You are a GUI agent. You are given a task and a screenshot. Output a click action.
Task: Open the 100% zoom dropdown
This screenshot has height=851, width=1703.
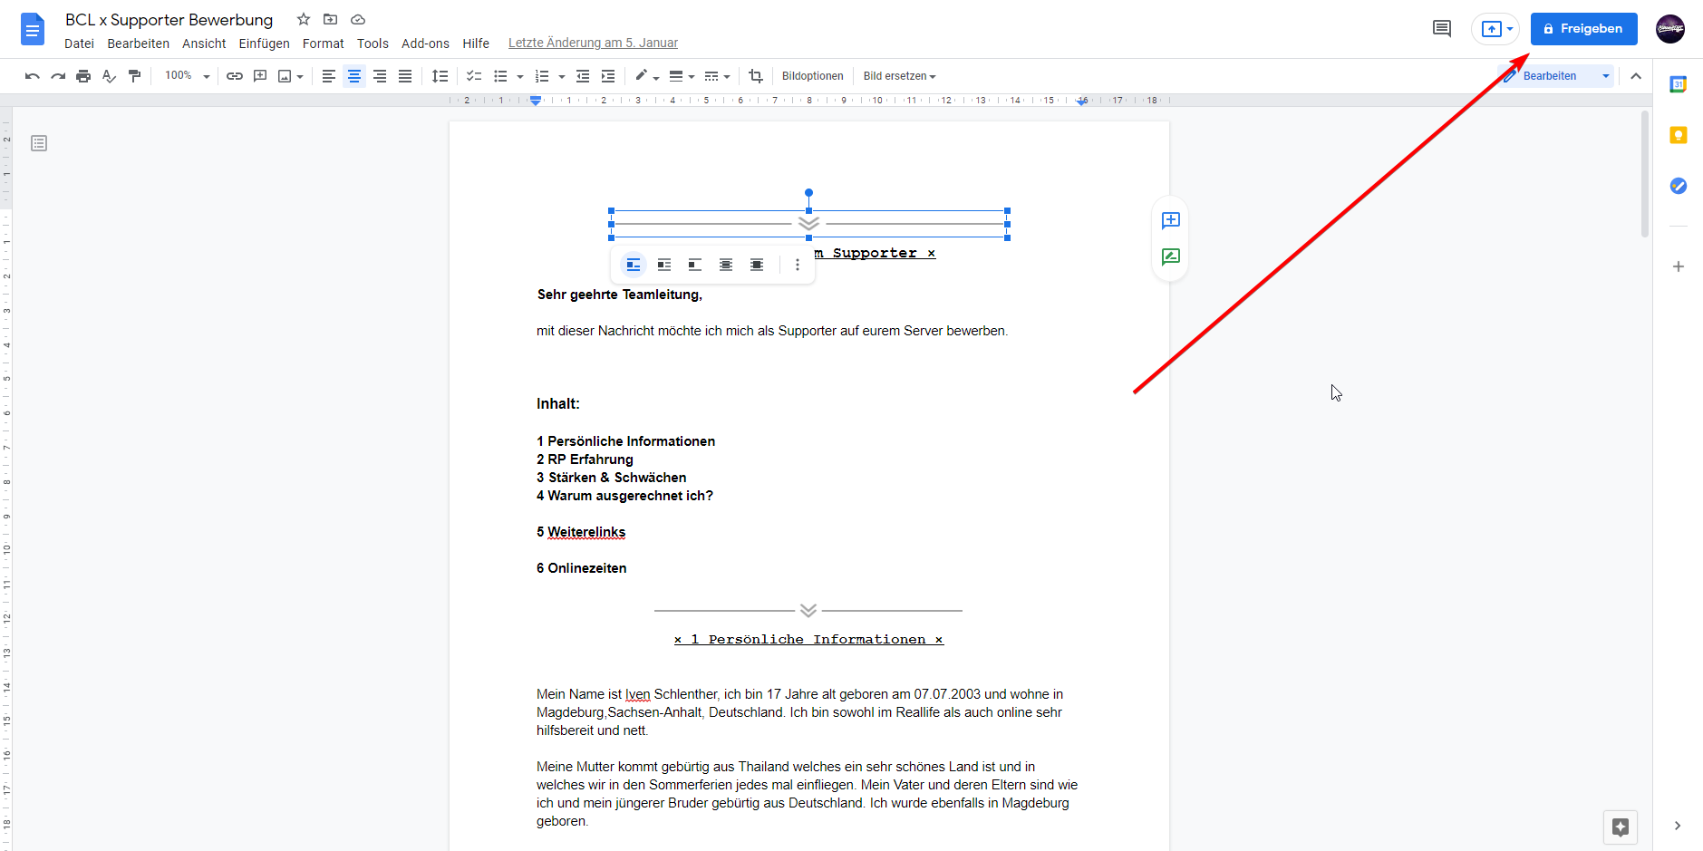(x=187, y=76)
